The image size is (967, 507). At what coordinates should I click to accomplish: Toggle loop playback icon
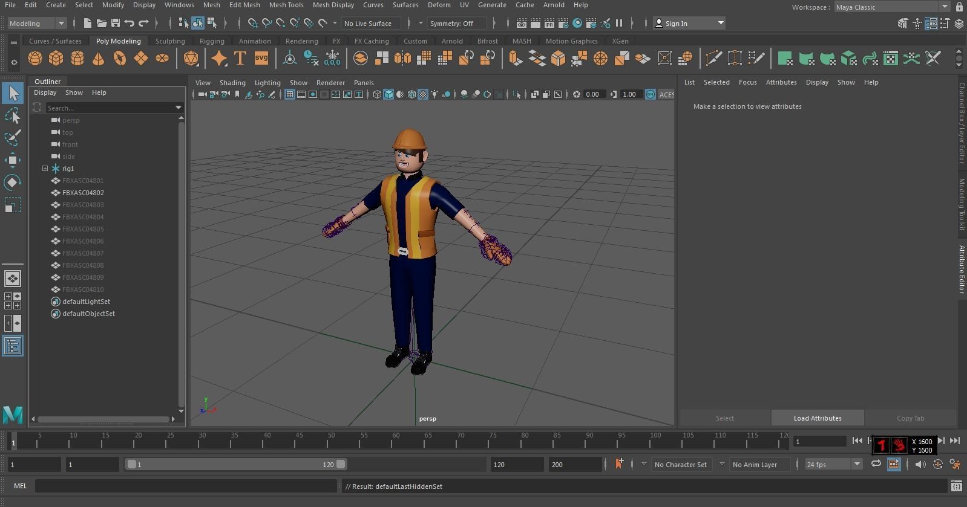tap(876, 464)
